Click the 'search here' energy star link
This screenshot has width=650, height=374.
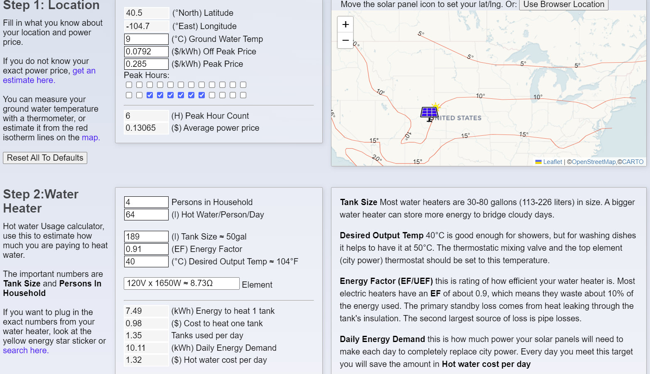click(25, 350)
